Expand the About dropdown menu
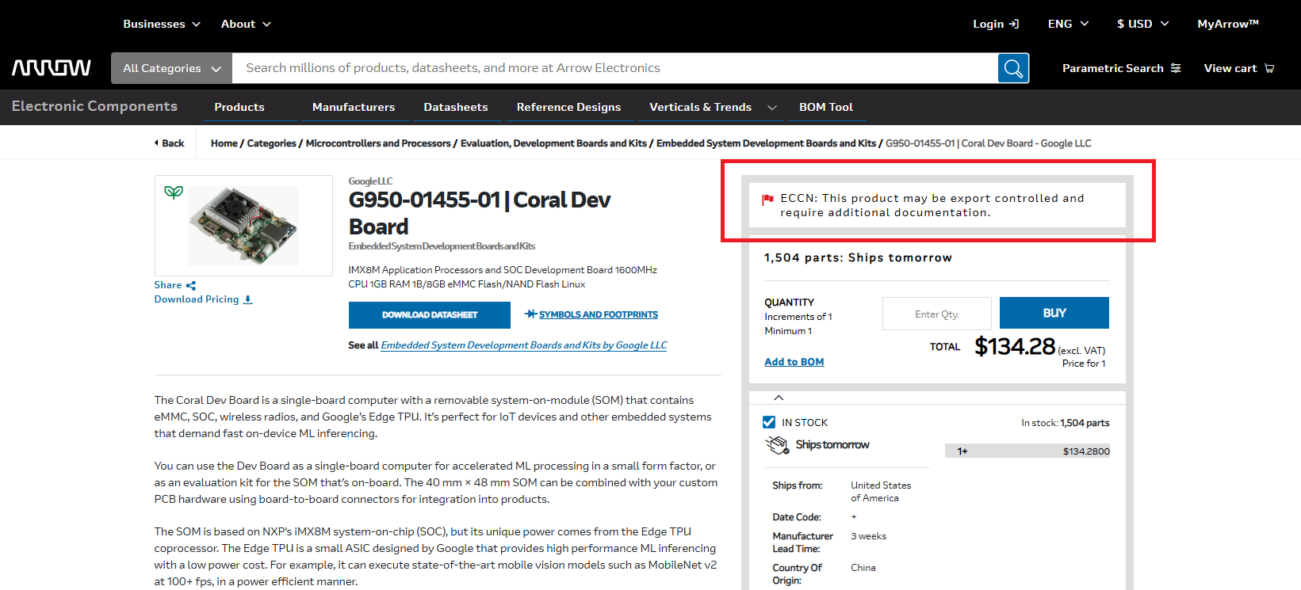 pos(246,24)
